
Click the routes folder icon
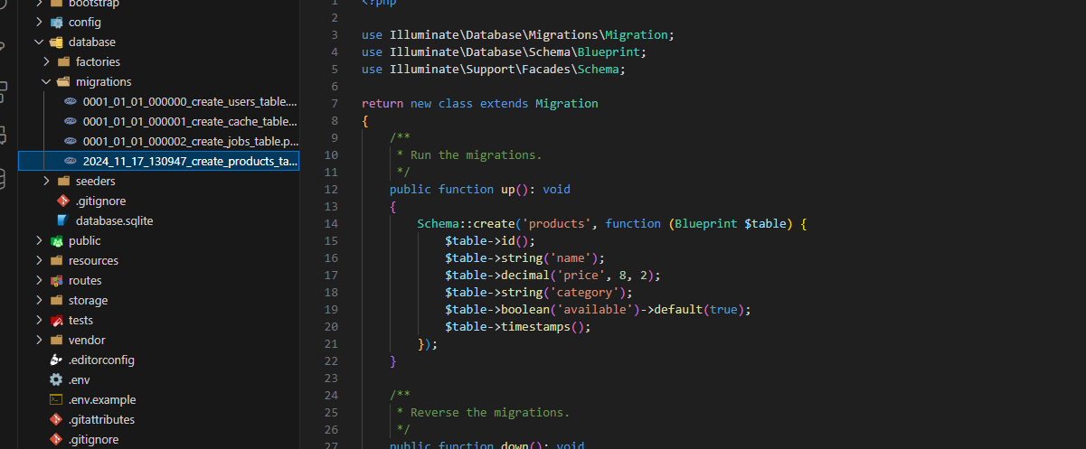[56, 280]
